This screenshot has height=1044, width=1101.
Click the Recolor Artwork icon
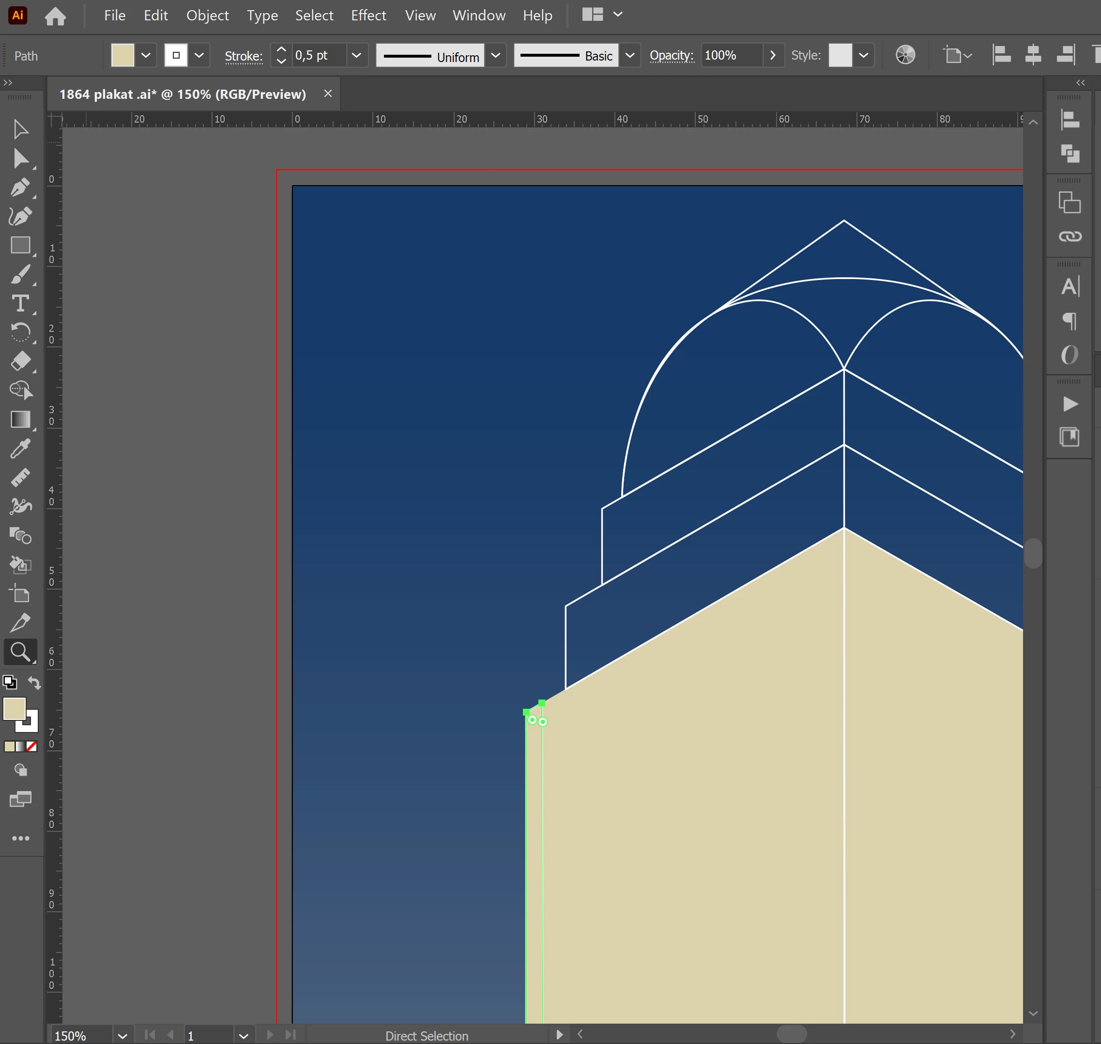[905, 55]
